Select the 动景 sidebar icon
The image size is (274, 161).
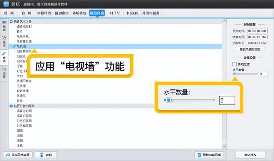pos(4,73)
